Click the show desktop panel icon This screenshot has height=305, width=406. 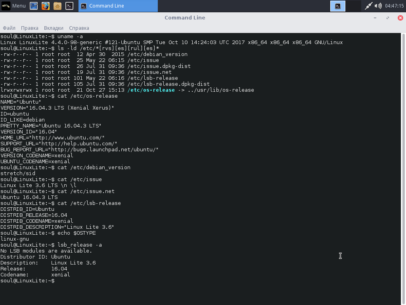tap(34, 6)
